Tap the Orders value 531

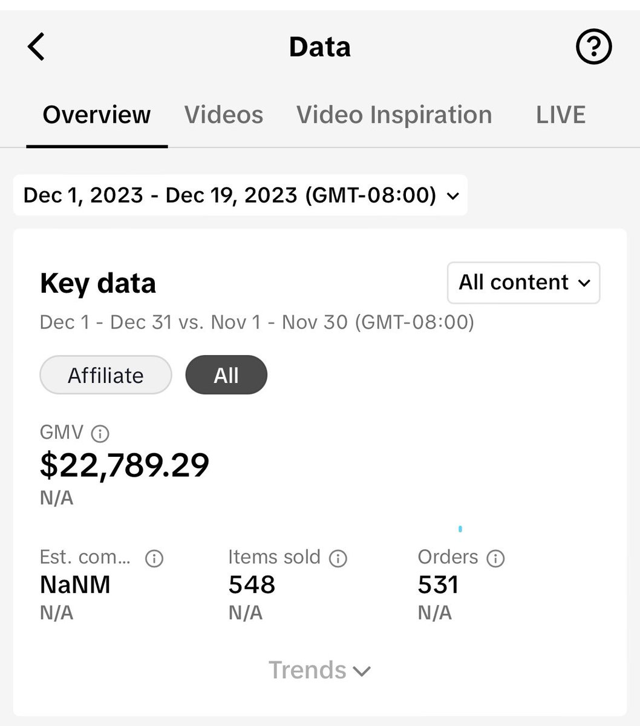point(438,584)
